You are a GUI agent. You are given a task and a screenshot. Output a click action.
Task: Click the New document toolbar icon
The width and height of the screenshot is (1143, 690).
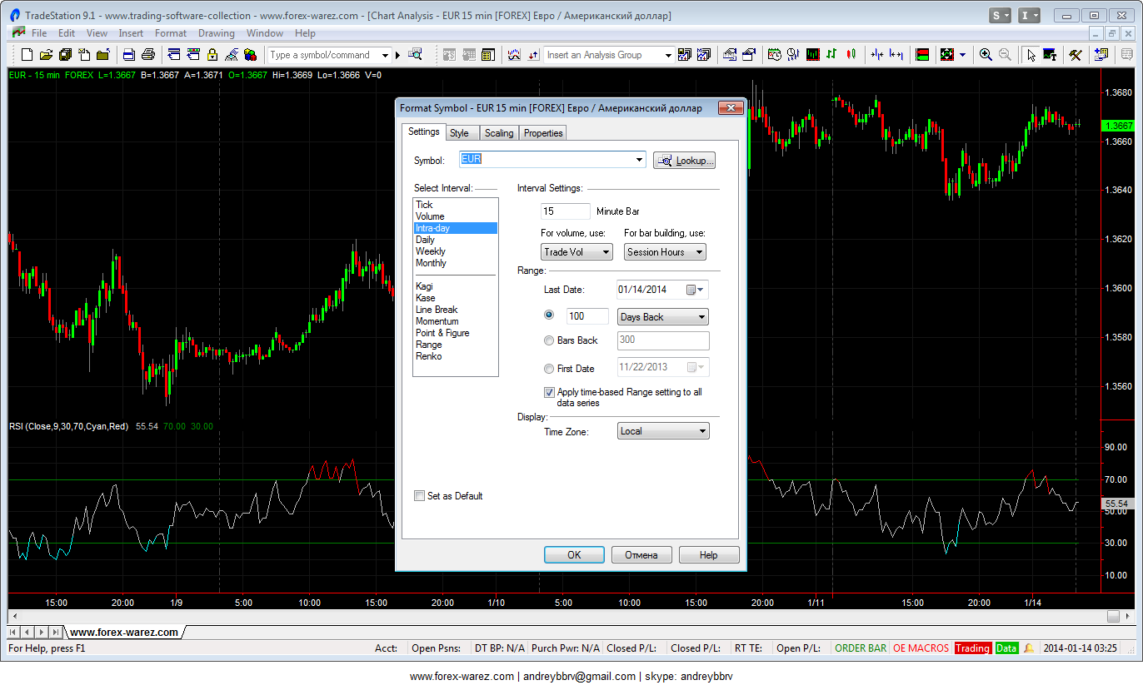(x=27, y=55)
